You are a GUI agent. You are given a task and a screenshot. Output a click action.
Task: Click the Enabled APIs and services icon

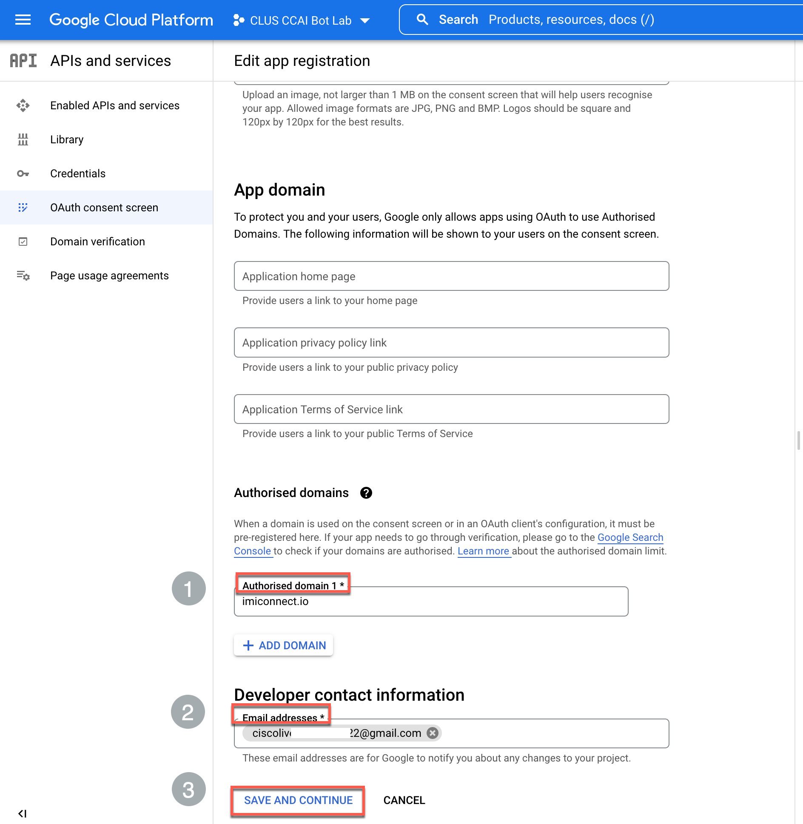click(23, 105)
